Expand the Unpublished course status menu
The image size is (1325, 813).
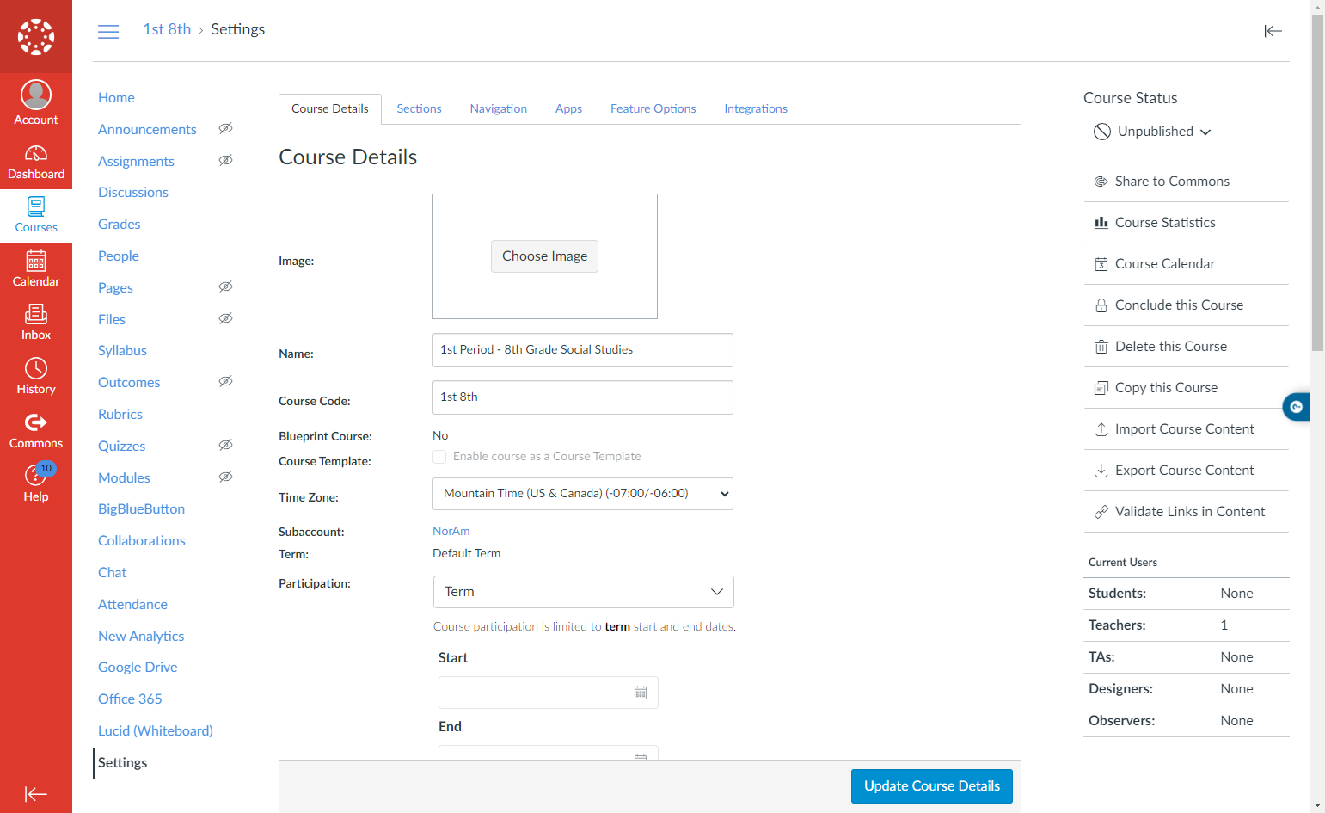[1152, 132]
